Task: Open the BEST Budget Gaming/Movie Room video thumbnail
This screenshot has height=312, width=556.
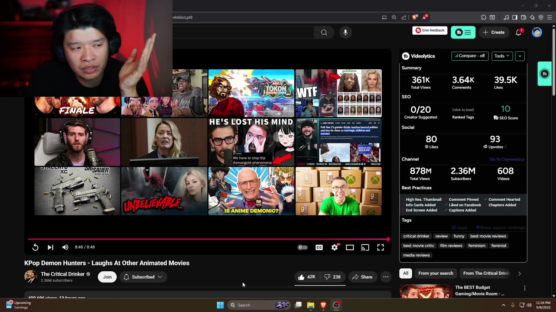Action: tap(426, 291)
